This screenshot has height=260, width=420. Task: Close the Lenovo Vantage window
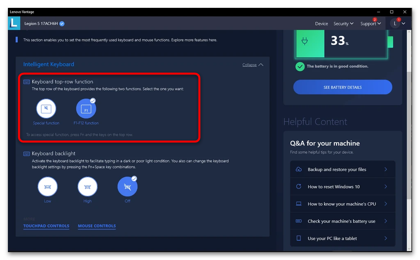pyautogui.click(x=405, y=12)
